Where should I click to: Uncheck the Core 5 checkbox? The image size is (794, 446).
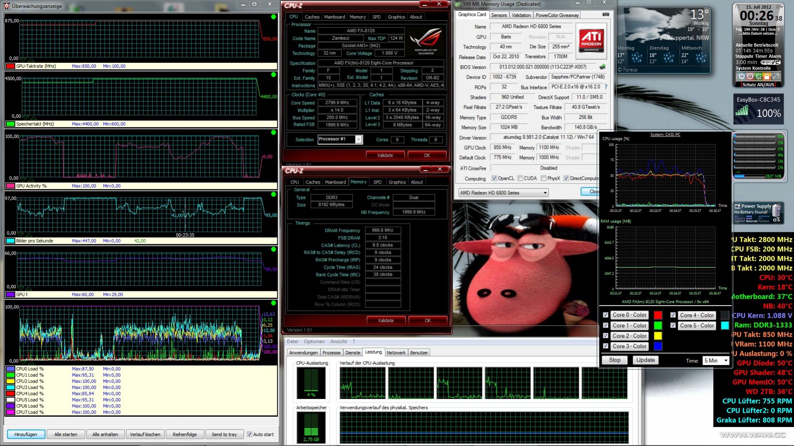pos(673,325)
